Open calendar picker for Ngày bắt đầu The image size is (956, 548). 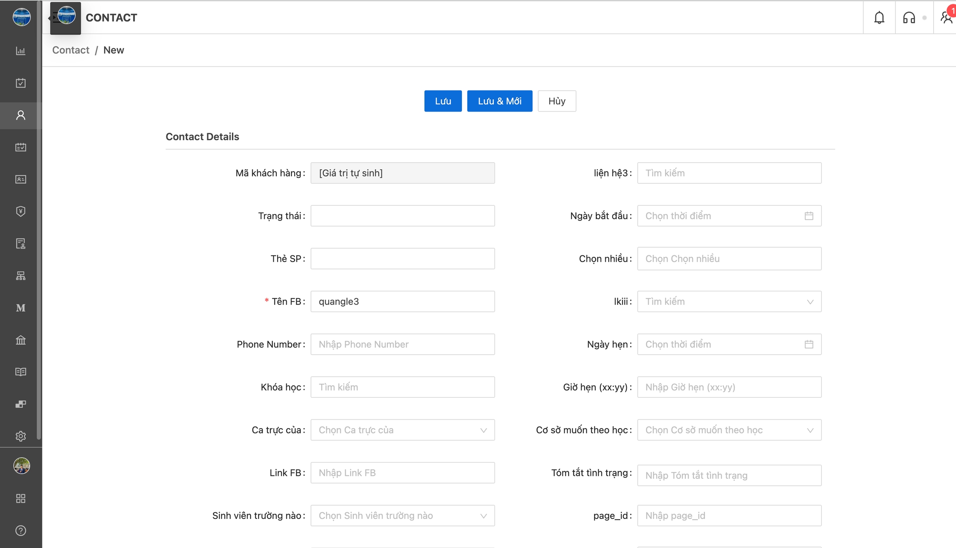(809, 216)
